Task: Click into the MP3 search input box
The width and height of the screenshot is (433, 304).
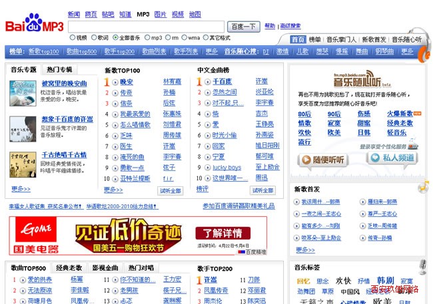Action: (146, 27)
